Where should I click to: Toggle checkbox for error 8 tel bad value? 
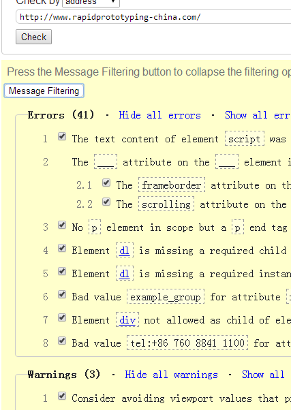pos(62,341)
